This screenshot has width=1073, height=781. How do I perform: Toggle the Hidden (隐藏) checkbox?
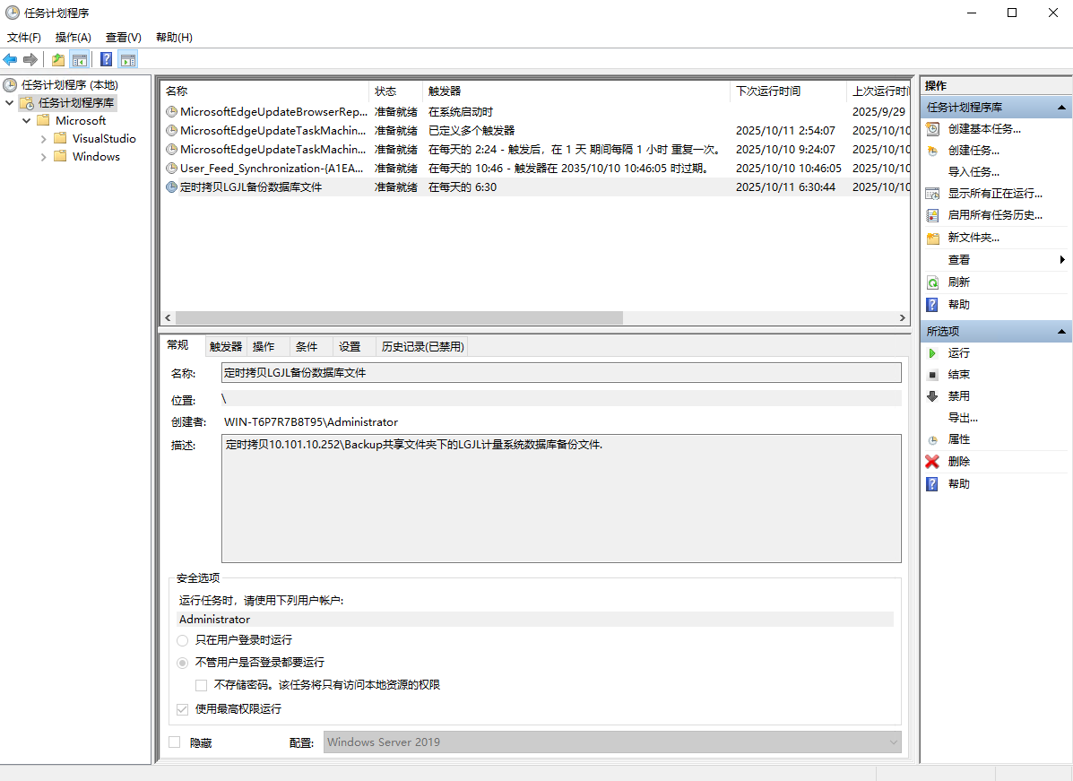(x=175, y=742)
